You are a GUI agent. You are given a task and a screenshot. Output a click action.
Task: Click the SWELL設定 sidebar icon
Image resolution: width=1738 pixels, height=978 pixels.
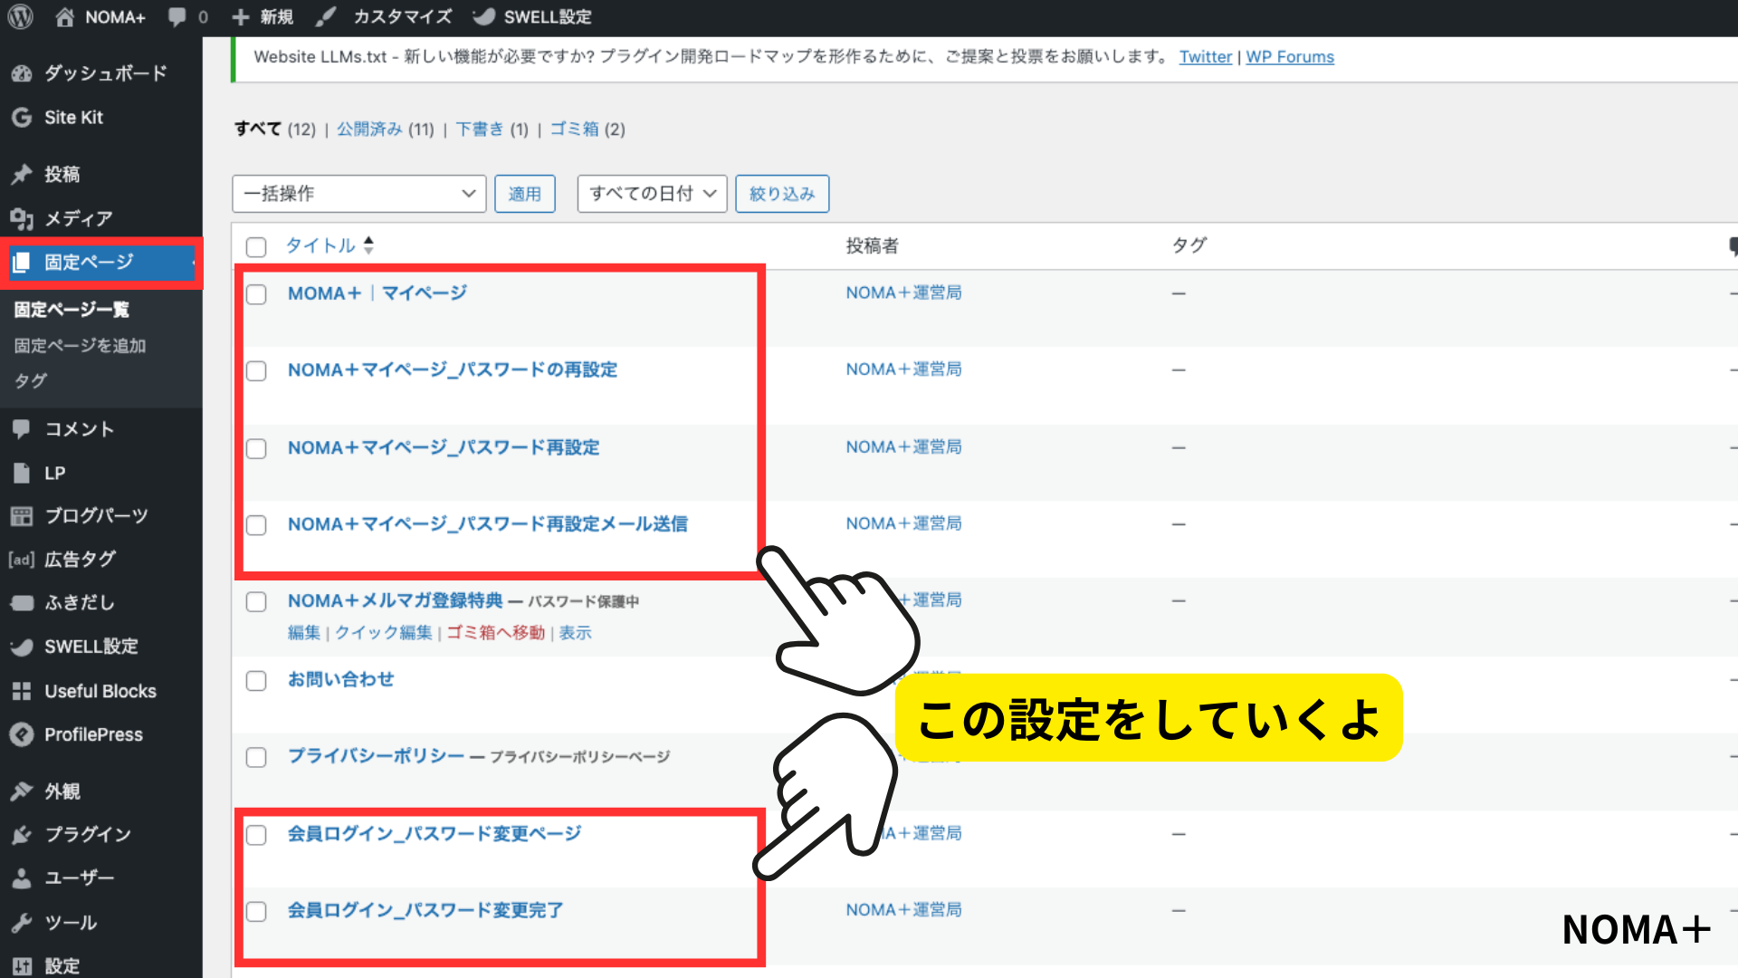[22, 647]
